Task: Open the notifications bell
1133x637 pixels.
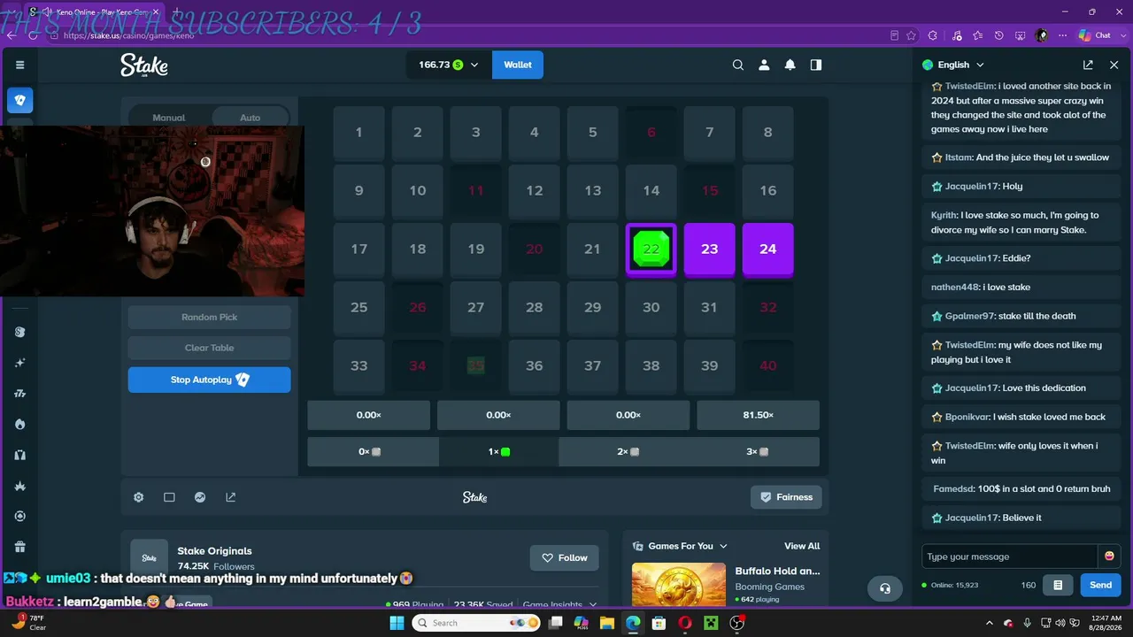Action: [x=790, y=65]
